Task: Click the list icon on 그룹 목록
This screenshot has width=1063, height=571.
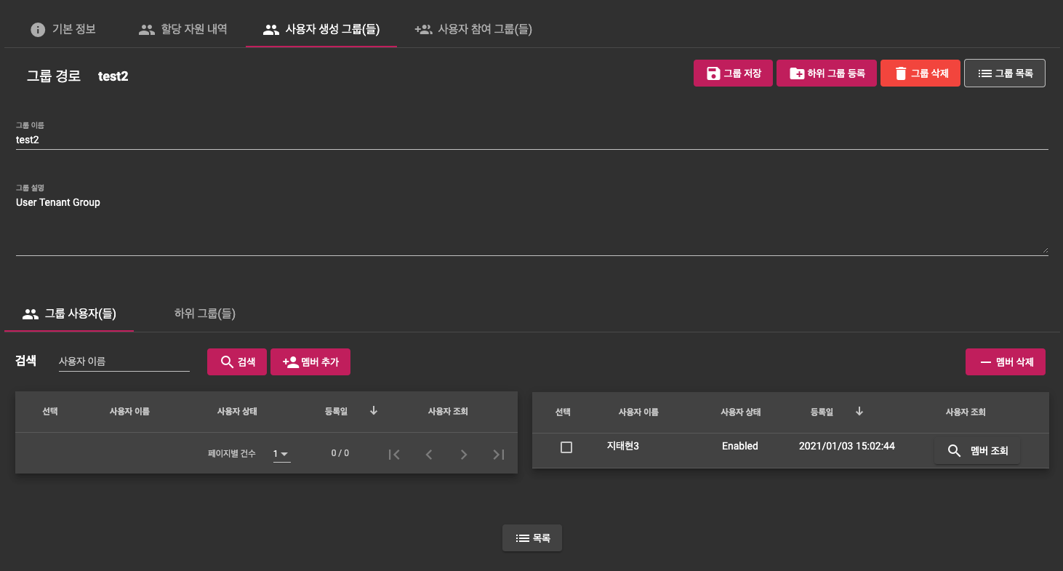Action: [985, 73]
